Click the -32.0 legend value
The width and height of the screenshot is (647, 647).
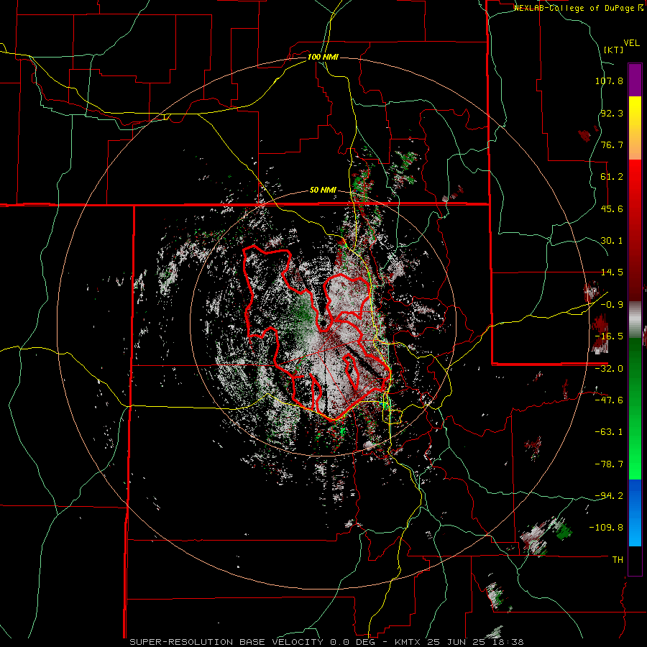(609, 369)
